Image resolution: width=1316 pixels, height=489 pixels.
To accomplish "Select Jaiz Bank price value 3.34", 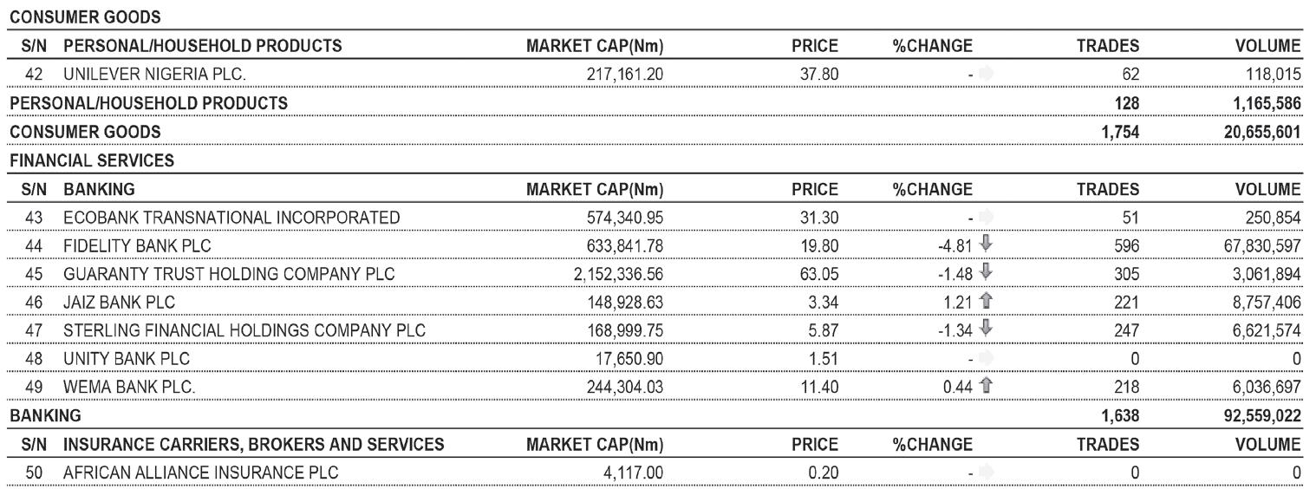I will (x=823, y=303).
